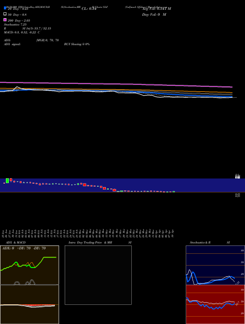The width and height of the screenshot is (245, 324).
Task: Click the Stochastics: 7.25 reading
Action: click(15, 25)
